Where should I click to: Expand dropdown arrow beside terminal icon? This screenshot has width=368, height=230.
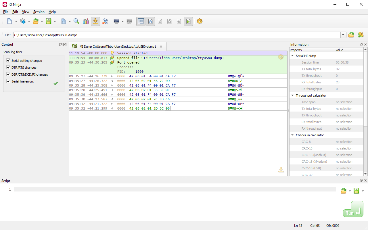(x=123, y=21)
